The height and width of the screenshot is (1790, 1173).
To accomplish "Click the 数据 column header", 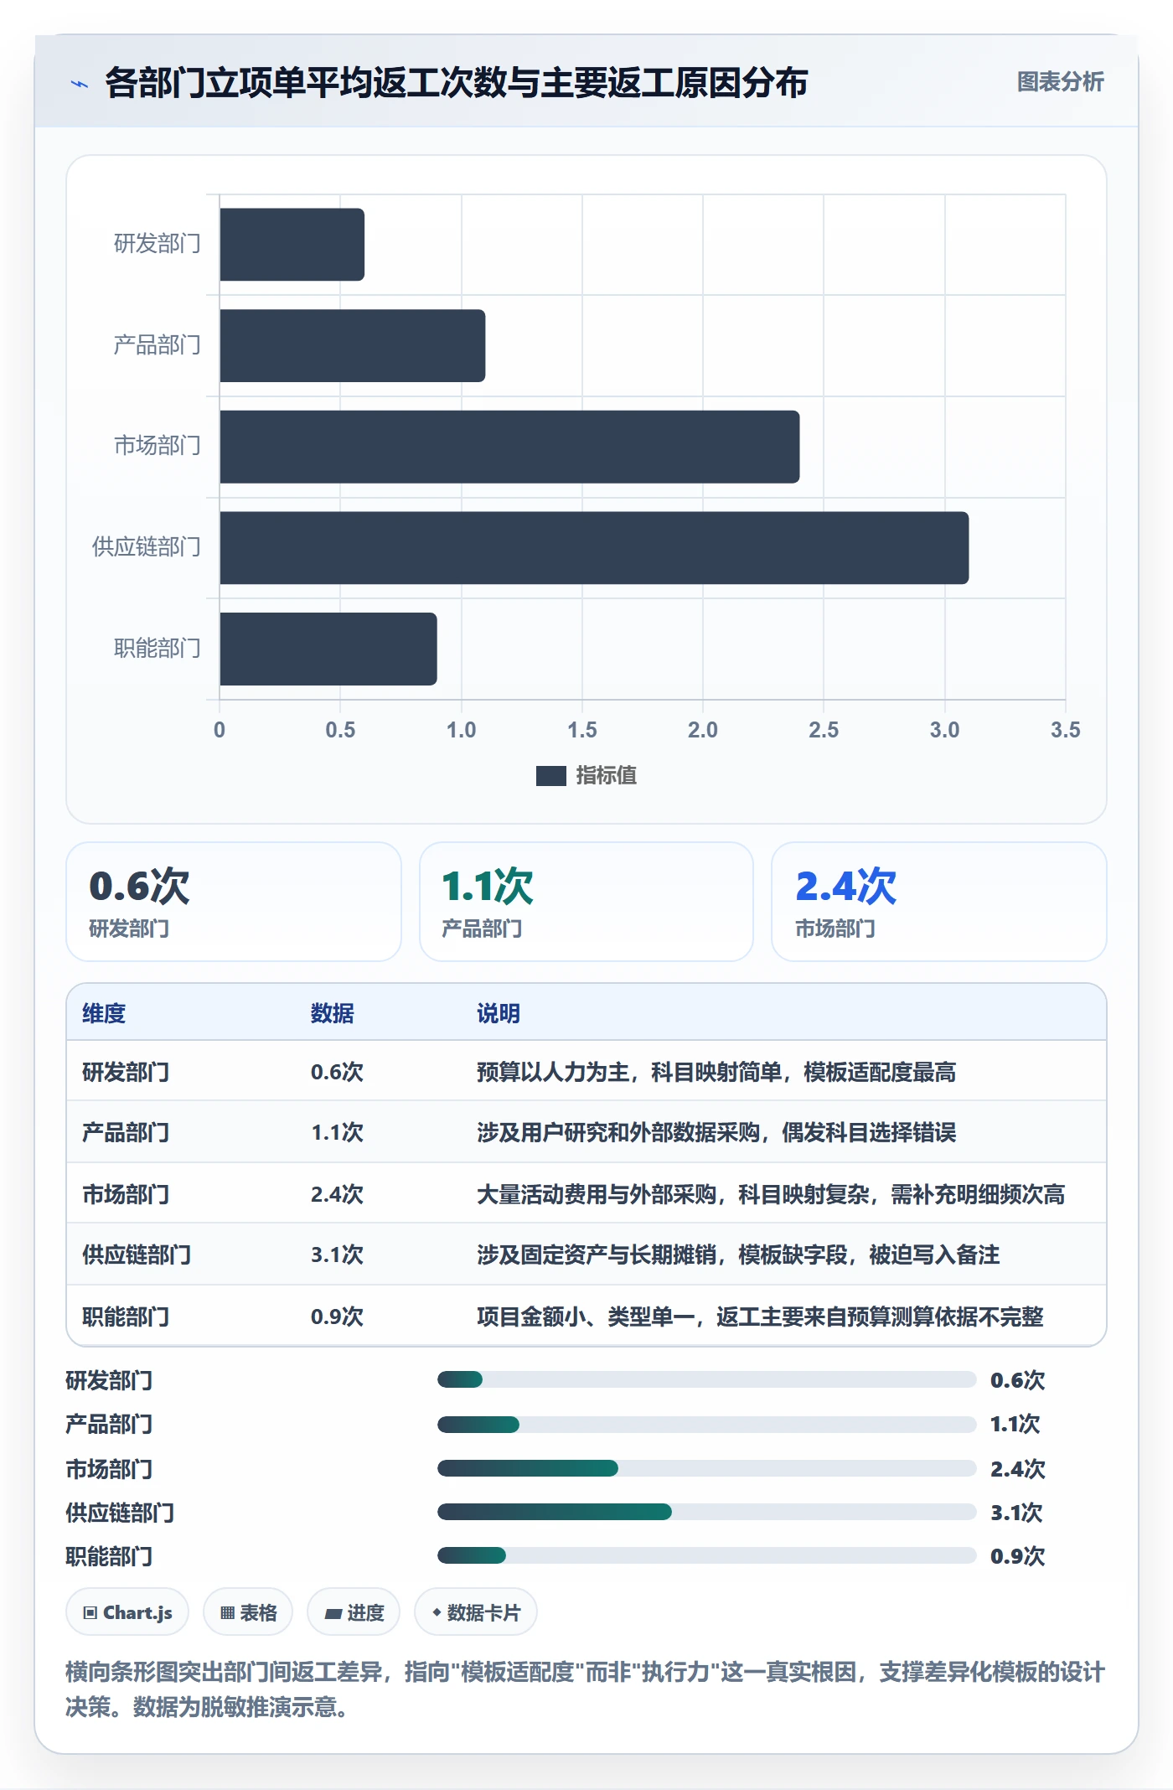I will (x=333, y=1013).
